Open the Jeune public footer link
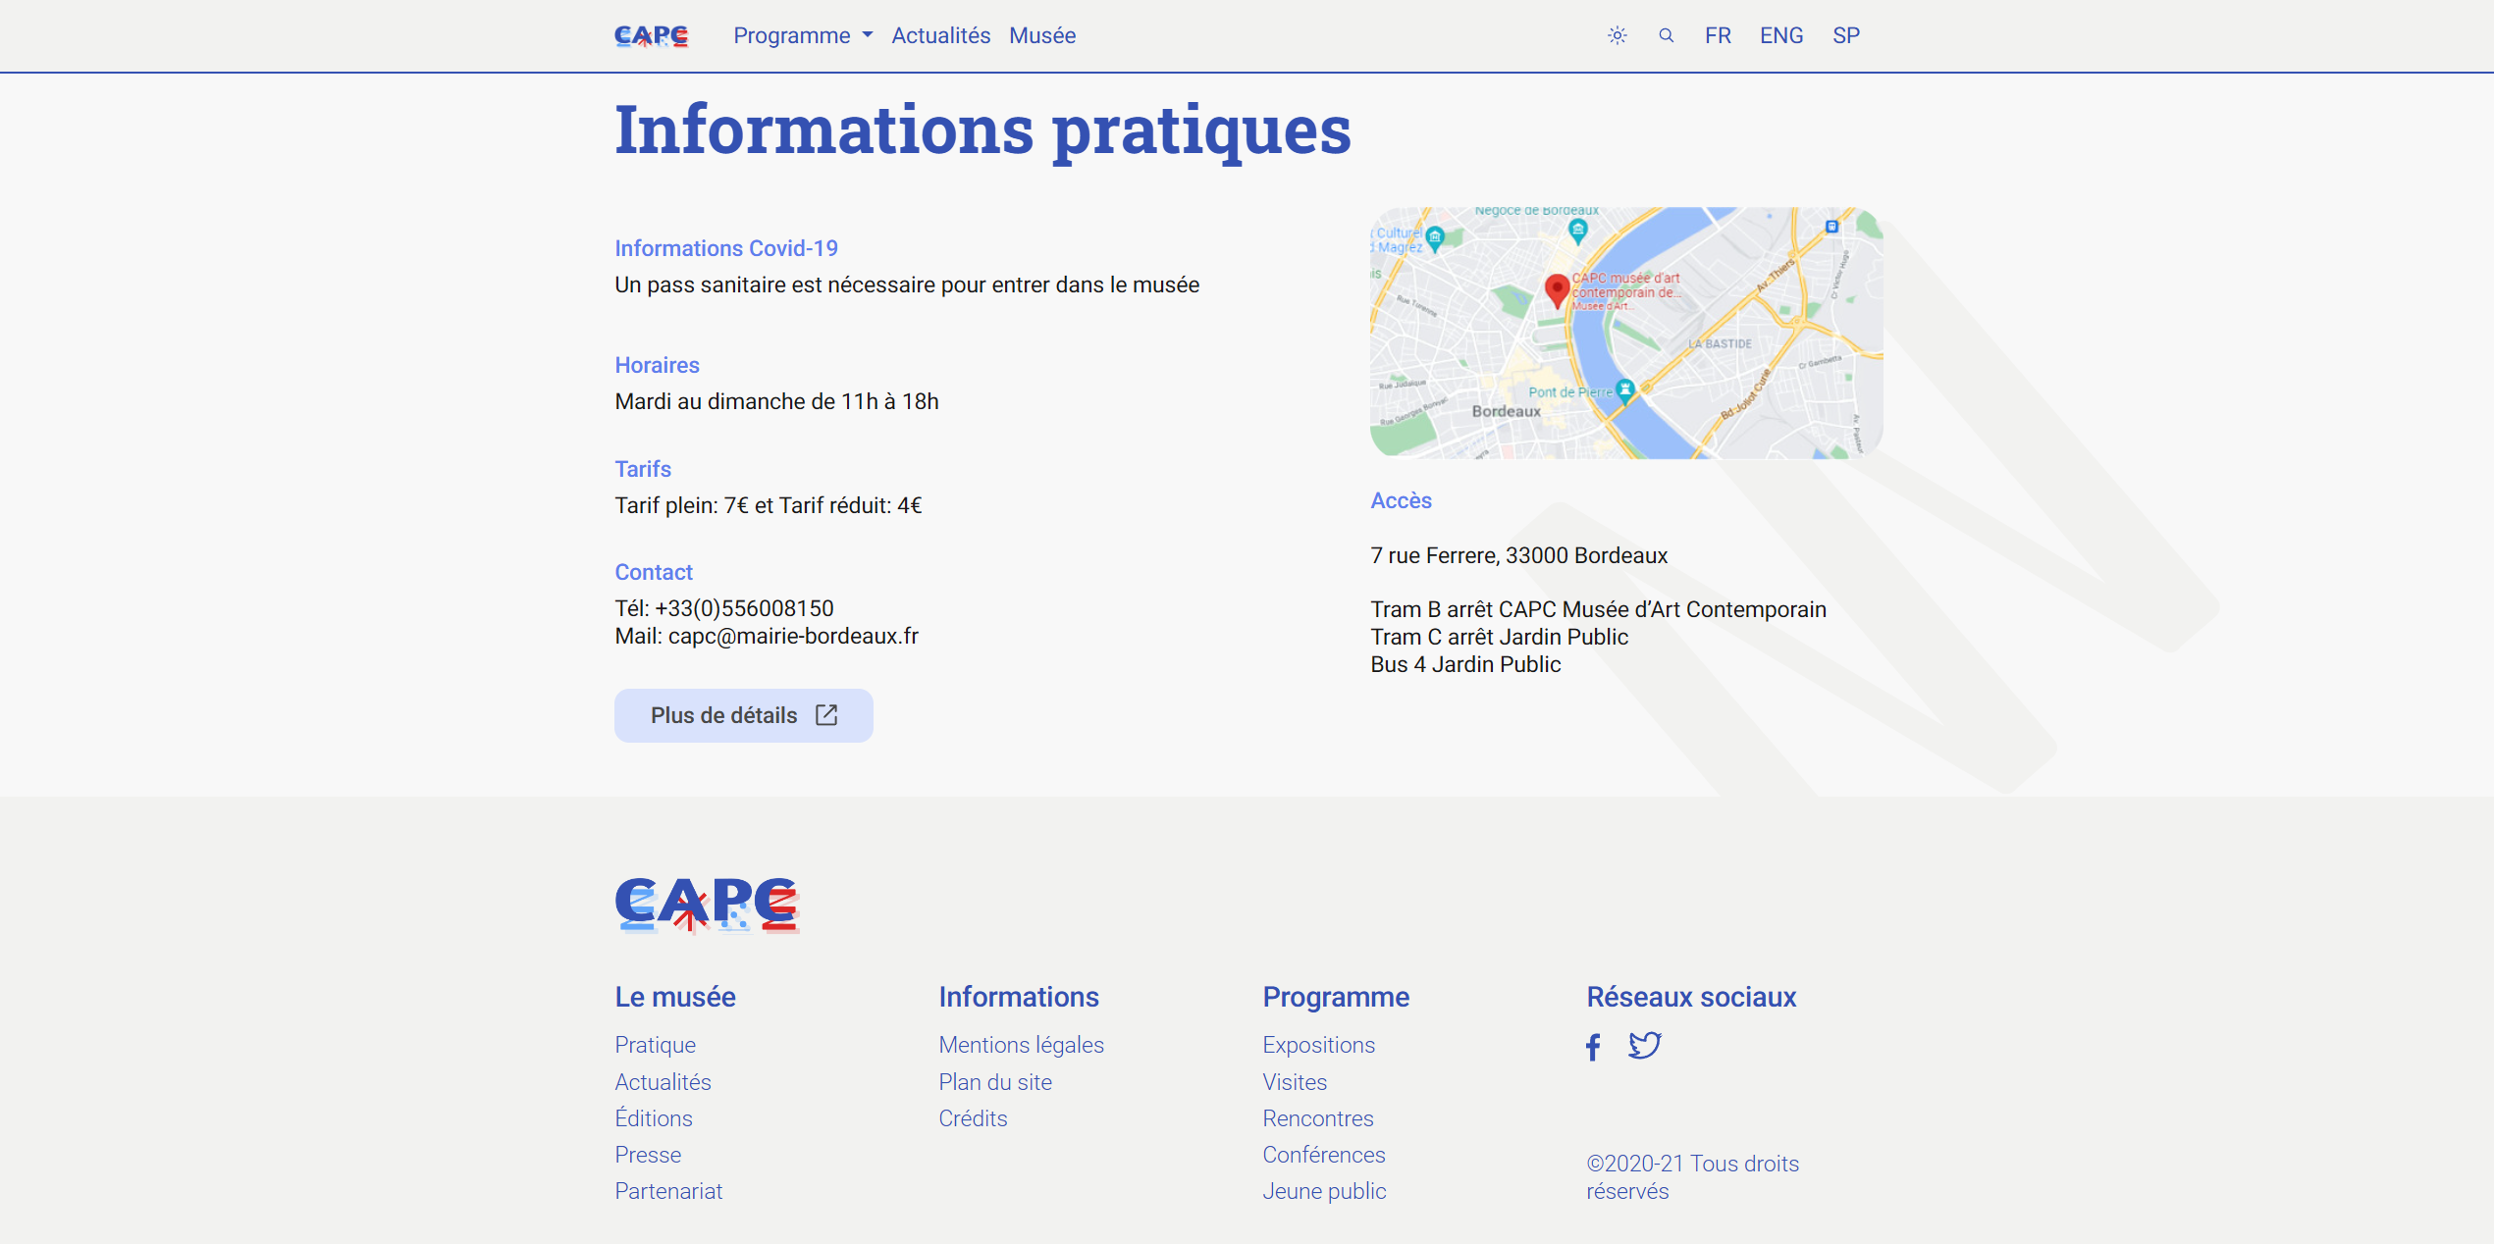This screenshot has height=1244, width=2494. (1324, 1191)
